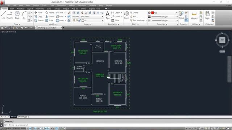The width and height of the screenshot is (232, 130).
Task: Click the Paste clipboard icon
Action: [207, 15]
